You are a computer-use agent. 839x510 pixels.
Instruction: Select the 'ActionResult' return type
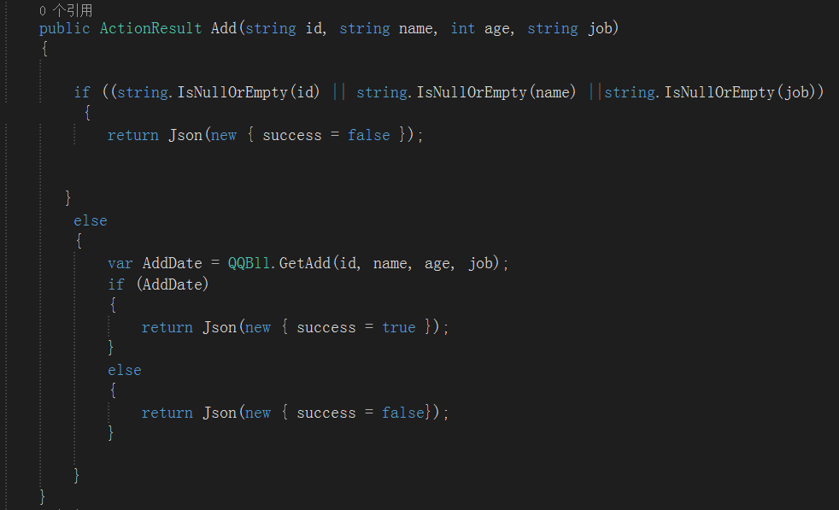click(x=151, y=28)
